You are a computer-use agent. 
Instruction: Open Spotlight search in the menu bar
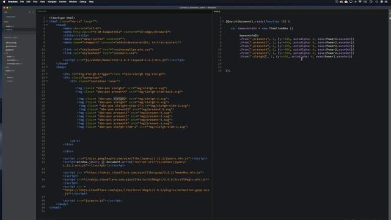[x=376, y=2]
